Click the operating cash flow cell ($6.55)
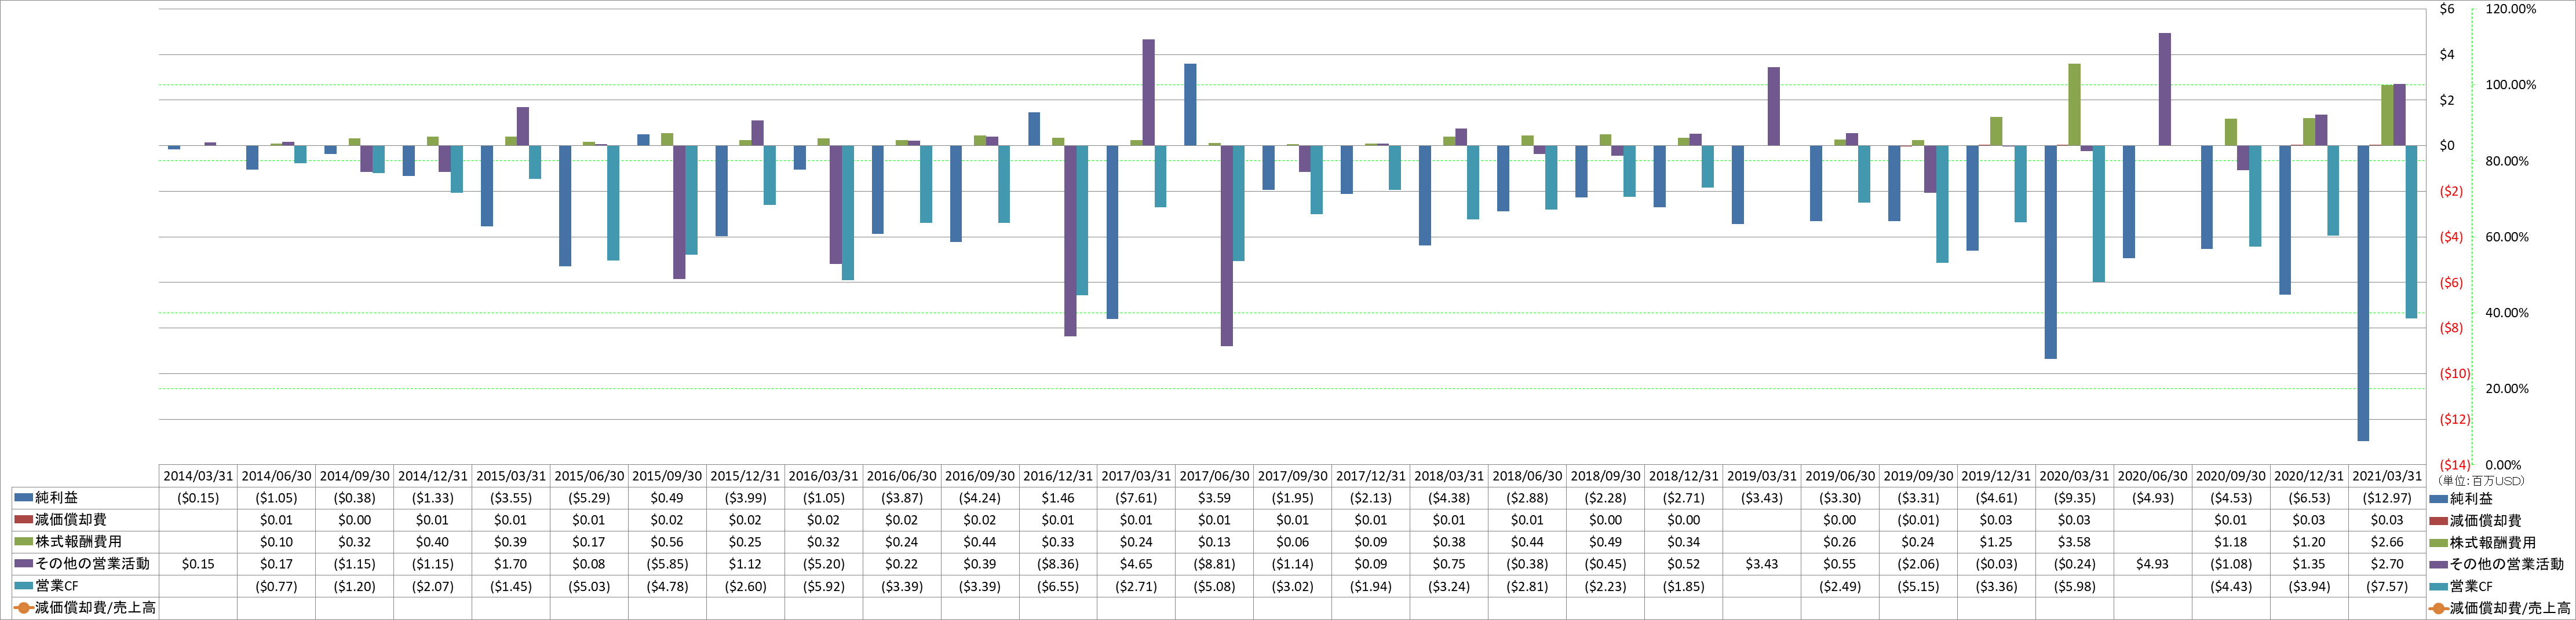This screenshot has height=620, width=2576. pos(1058,586)
